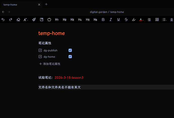Click the 试验笔记 text
The width and height of the screenshot is (174, 118).
click(x=45, y=78)
